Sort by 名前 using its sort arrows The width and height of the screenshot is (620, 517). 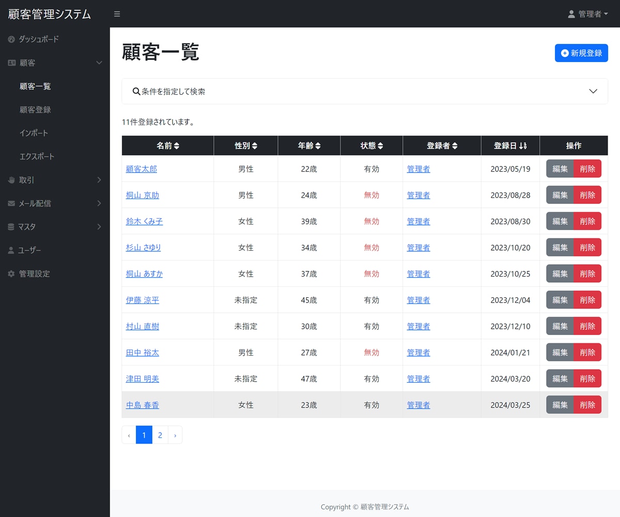click(x=177, y=146)
